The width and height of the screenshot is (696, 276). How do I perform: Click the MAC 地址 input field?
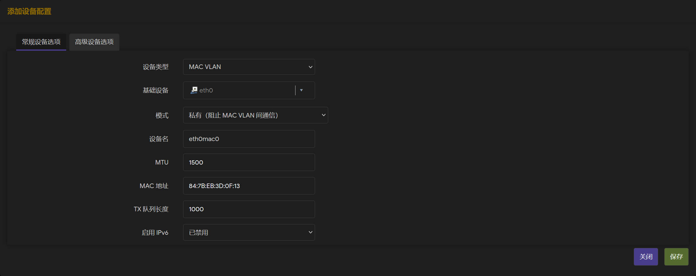point(249,186)
